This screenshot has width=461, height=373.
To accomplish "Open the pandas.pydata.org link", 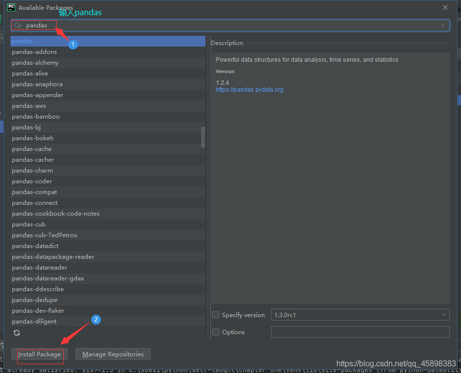I will point(249,90).
